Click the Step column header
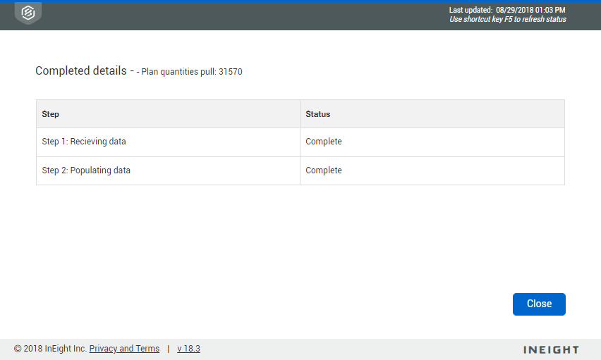The image size is (601, 360). pos(51,114)
